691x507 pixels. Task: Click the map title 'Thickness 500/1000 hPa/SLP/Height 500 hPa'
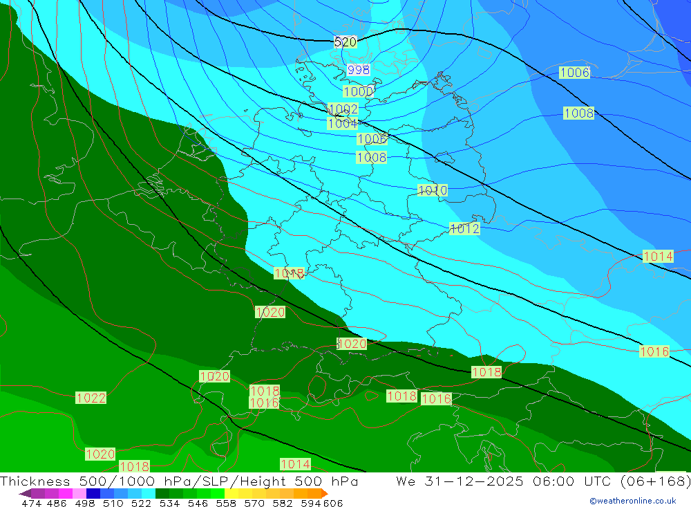tap(179, 481)
